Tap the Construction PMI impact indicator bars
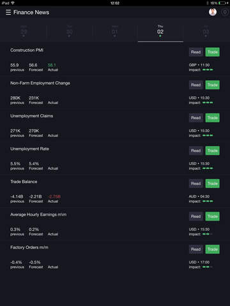Viewport: 230px width, 306px height. tap(208, 69)
